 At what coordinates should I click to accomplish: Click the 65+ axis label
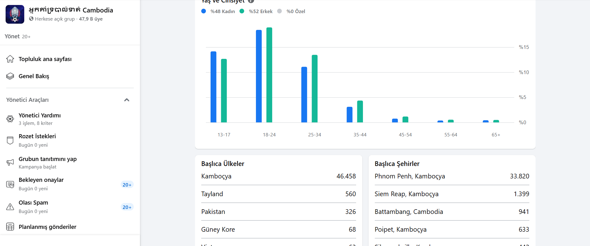[x=496, y=135]
